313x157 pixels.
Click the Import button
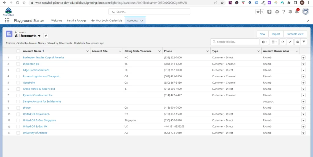tap(276, 34)
